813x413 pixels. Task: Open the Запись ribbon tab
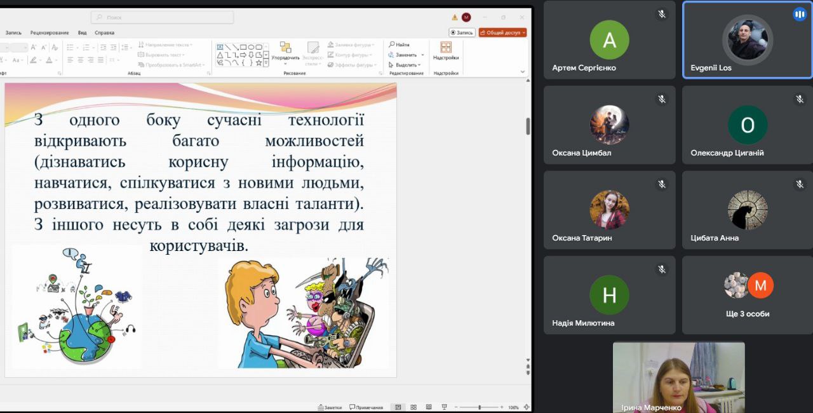tap(13, 32)
